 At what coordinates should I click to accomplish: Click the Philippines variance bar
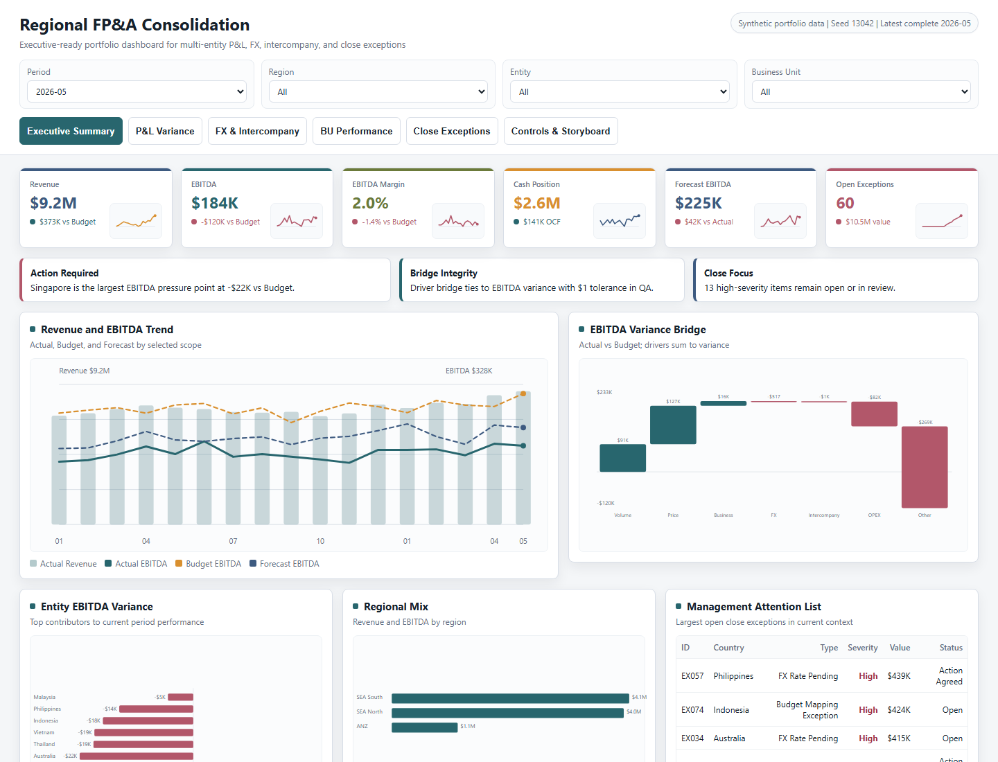coord(156,709)
